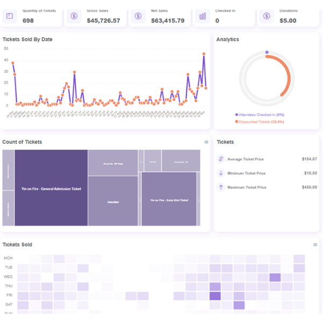Click the Count of Tickets heading
The image size is (323, 323).
(22, 142)
